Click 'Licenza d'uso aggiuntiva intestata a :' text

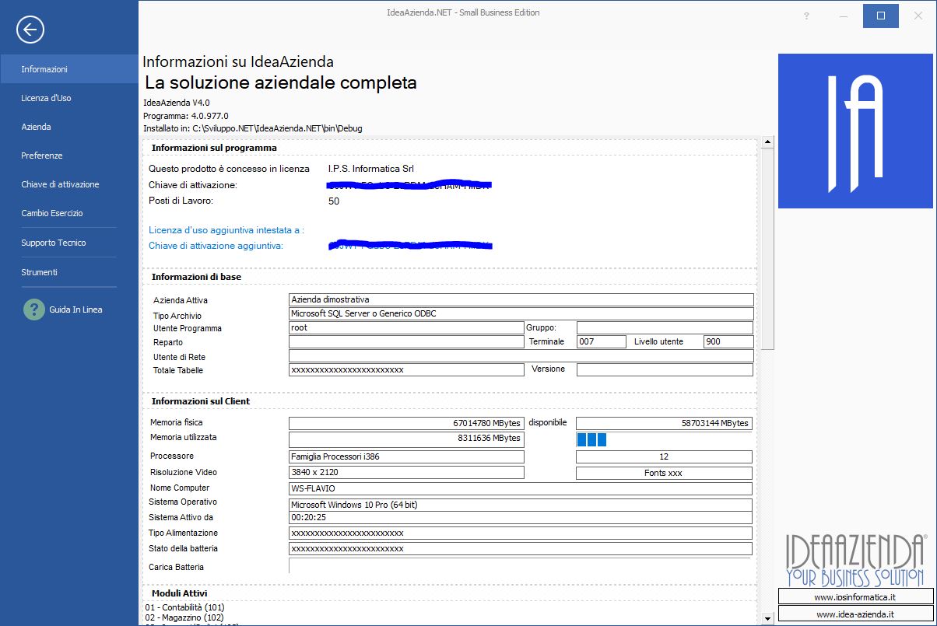pos(226,230)
